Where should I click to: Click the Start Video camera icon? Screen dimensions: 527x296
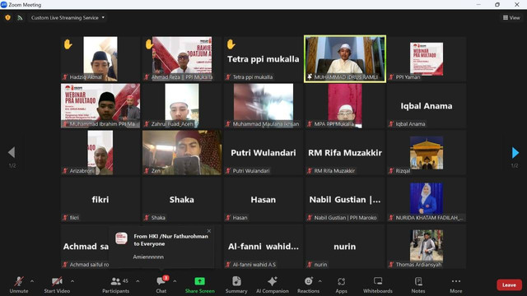click(57, 281)
